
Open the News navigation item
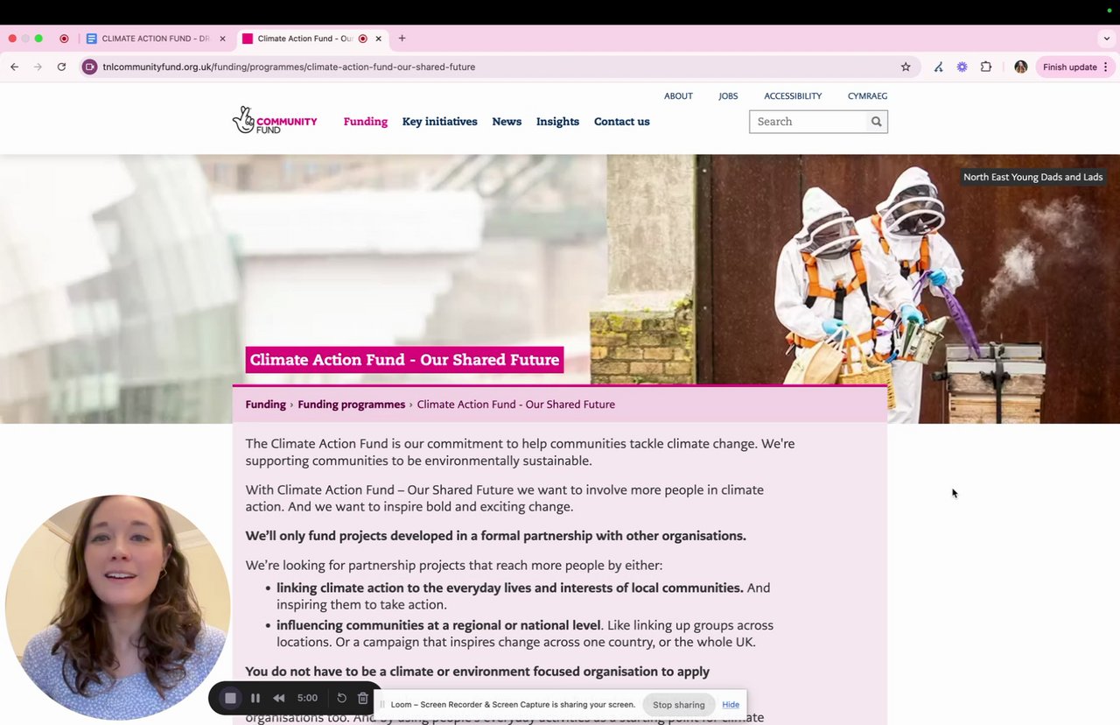507,122
